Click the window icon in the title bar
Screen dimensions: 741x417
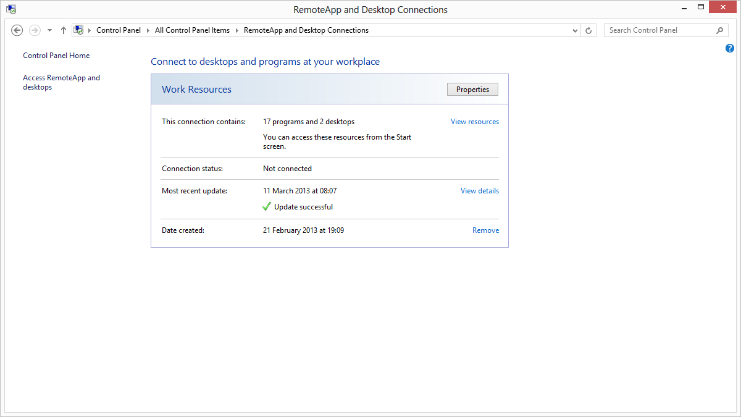pos(11,9)
